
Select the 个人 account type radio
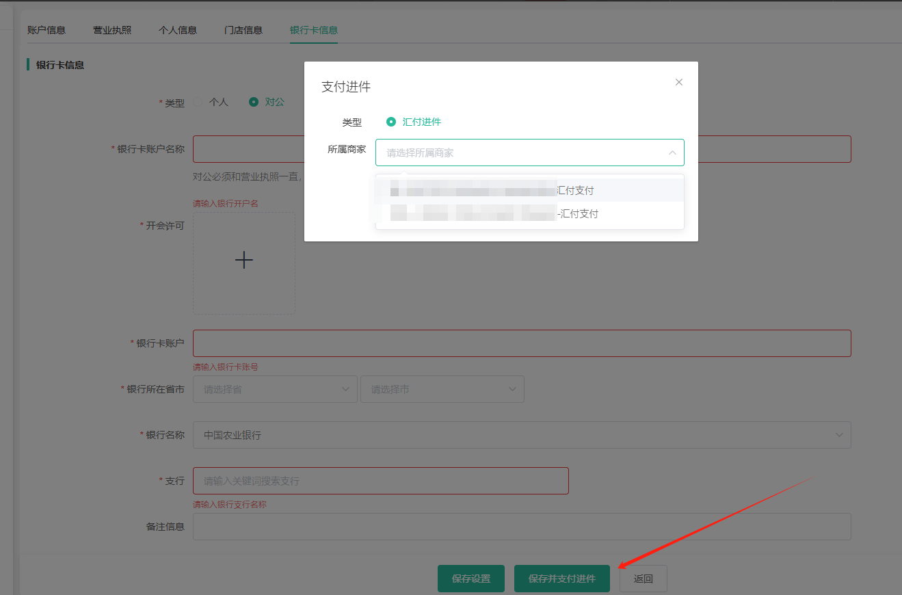coord(198,102)
